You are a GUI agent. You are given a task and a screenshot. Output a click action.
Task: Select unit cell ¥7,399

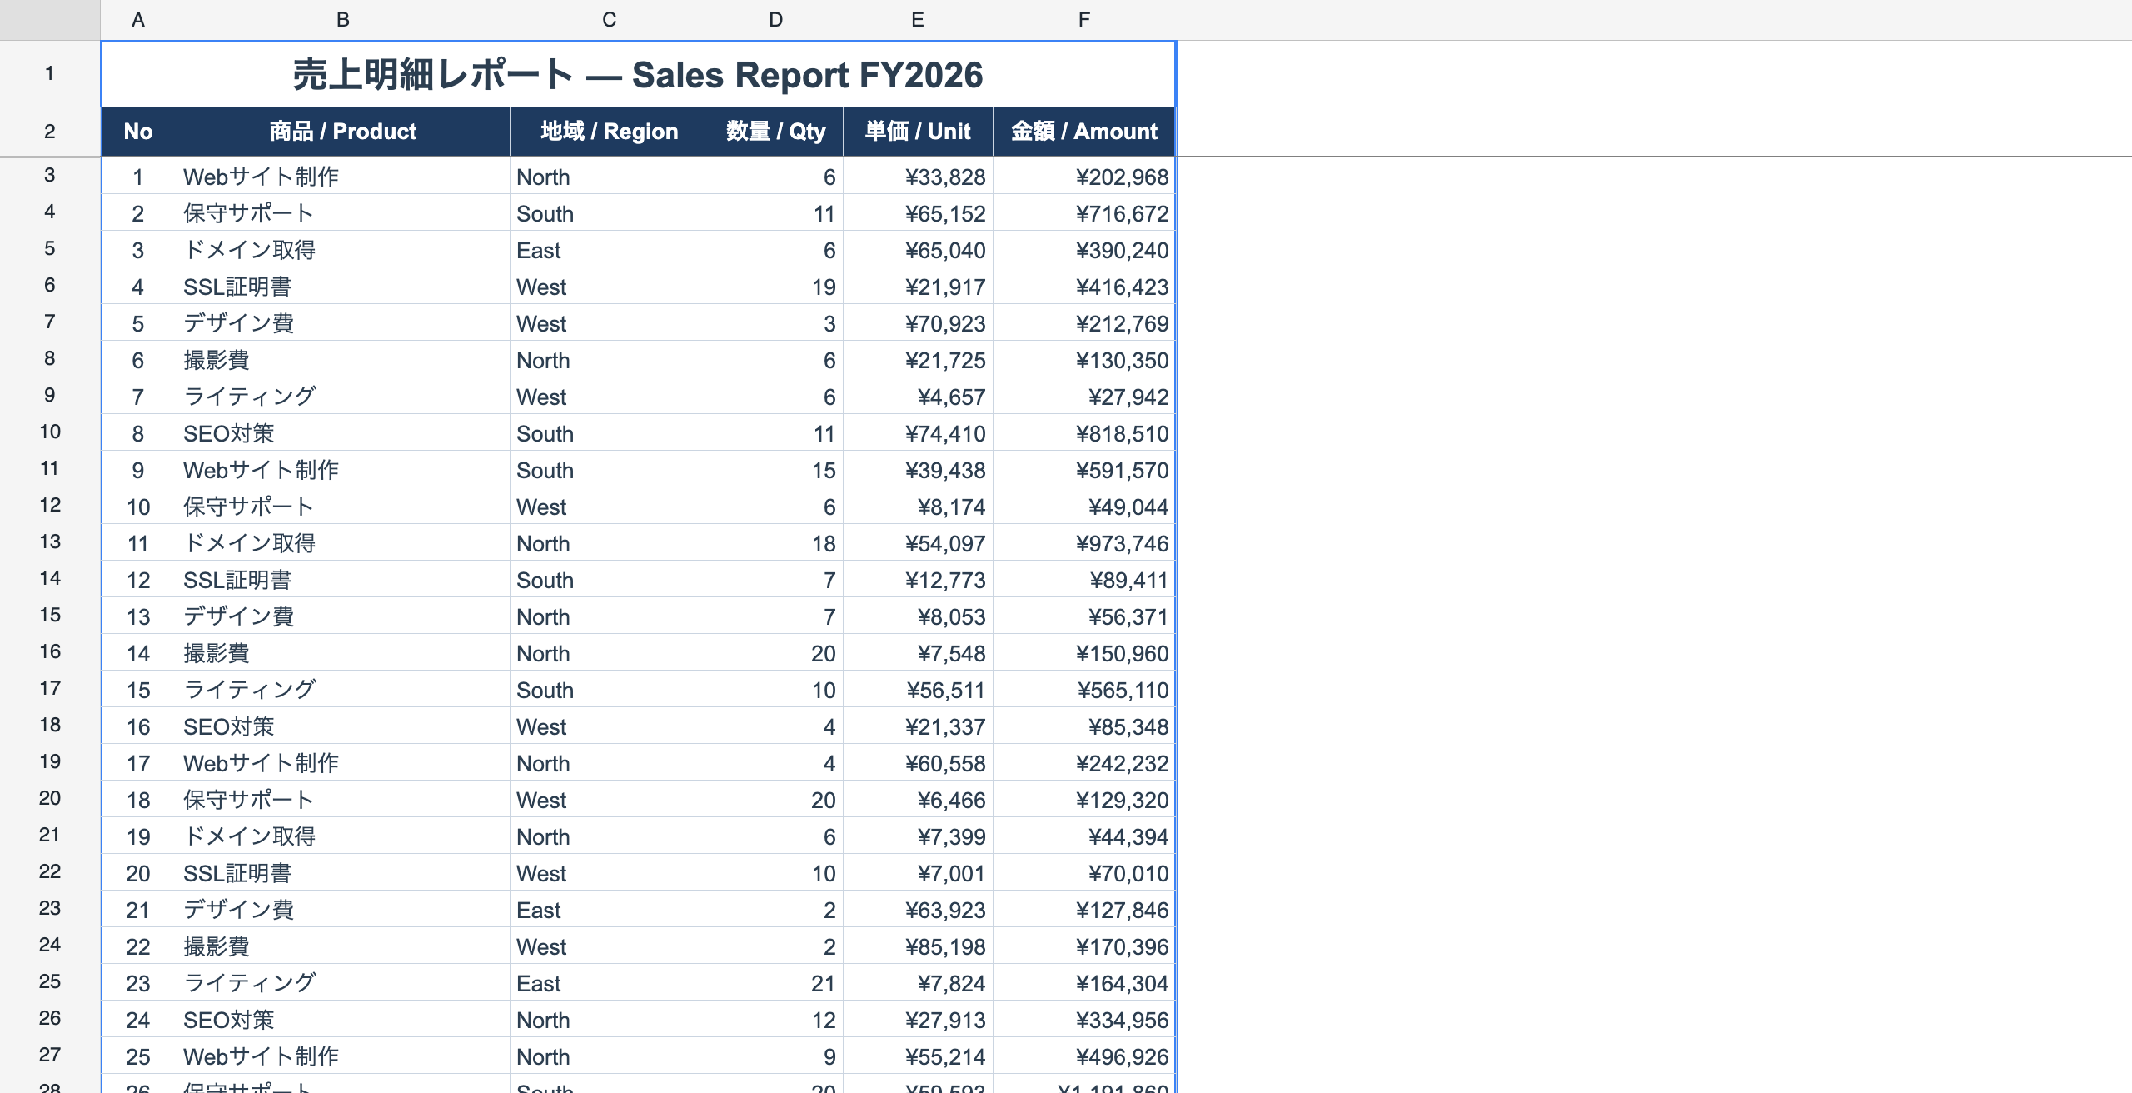[x=918, y=836]
